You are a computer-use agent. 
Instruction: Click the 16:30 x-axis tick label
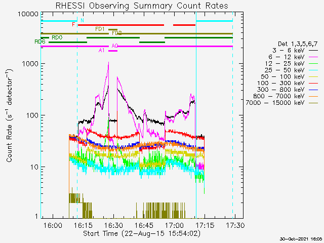(113, 225)
